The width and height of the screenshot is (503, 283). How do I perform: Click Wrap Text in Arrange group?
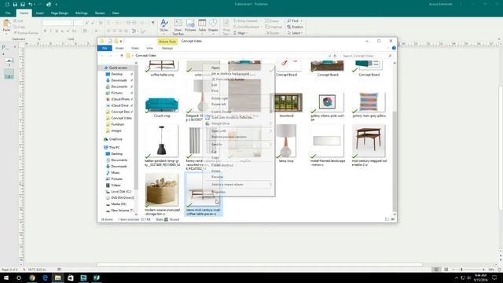pos(226,27)
